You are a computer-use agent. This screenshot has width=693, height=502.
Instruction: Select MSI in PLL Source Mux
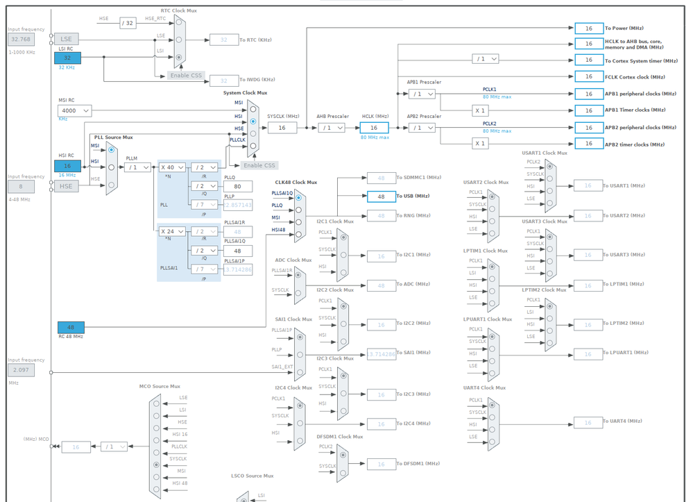[x=112, y=150]
